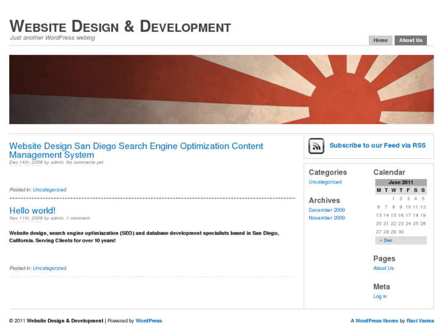Image resolution: width=444 pixels, height=333 pixels.
Task: Click the footer Website Design & Development link
Action: point(65,321)
